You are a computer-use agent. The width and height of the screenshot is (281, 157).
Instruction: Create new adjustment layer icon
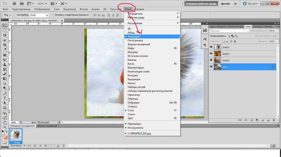[x=257, y=120]
